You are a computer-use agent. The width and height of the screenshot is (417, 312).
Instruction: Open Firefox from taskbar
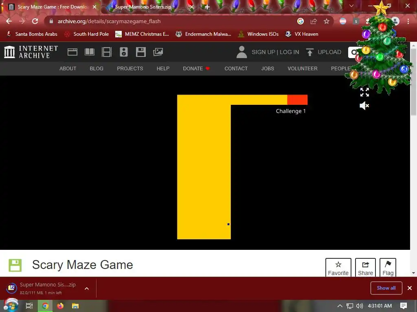click(60, 306)
